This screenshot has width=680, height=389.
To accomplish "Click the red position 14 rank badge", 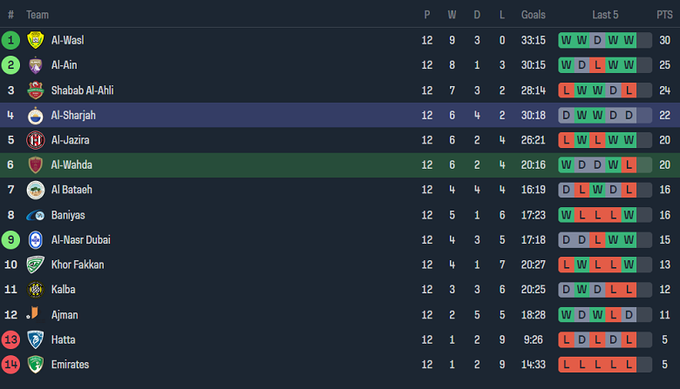I will [x=10, y=365].
